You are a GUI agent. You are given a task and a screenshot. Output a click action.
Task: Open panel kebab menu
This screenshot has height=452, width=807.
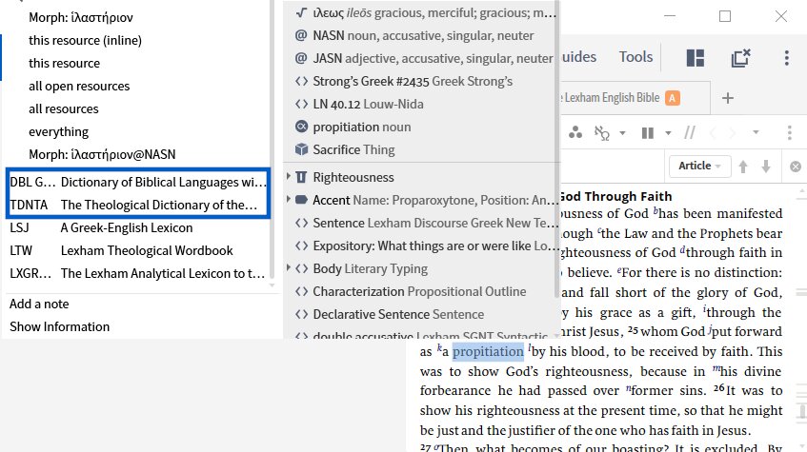click(x=790, y=132)
